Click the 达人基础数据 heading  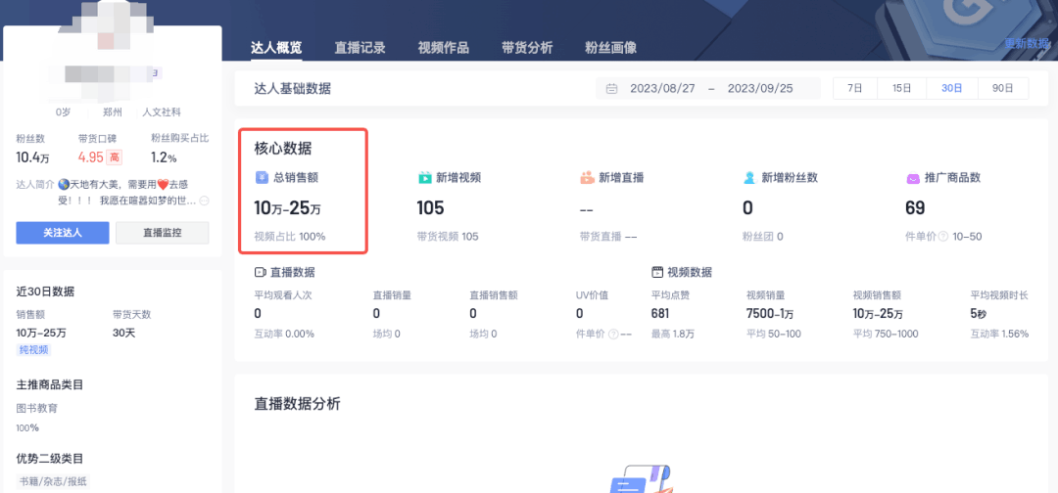coord(293,89)
